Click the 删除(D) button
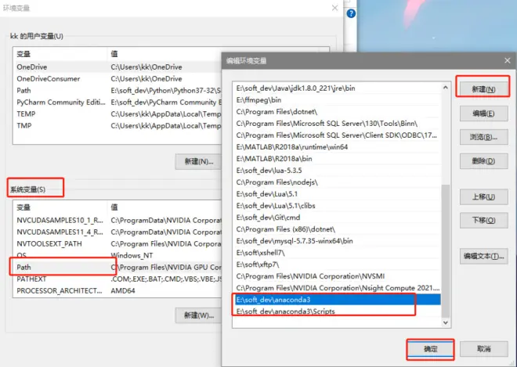 (x=483, y=161)
